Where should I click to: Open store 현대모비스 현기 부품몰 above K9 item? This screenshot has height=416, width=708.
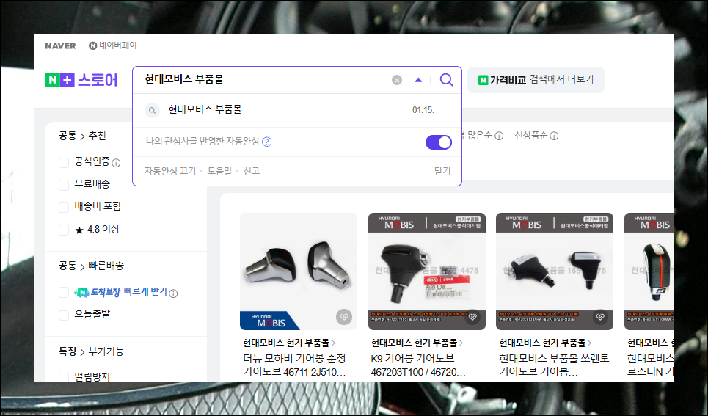click(x=417, y=343)
